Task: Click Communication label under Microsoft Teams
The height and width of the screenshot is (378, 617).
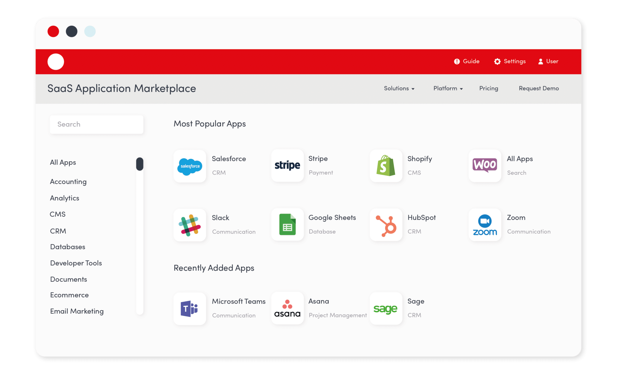Action: pyautogui.click(x=234, y=316)
